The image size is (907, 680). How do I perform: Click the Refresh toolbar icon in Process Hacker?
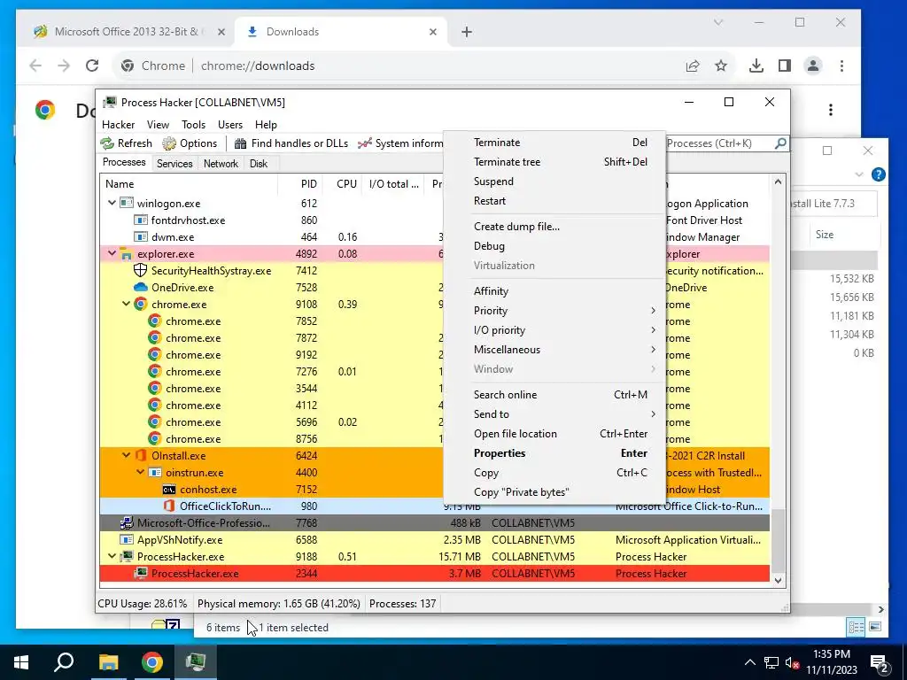pyautogui.click(x=107, y=143)
